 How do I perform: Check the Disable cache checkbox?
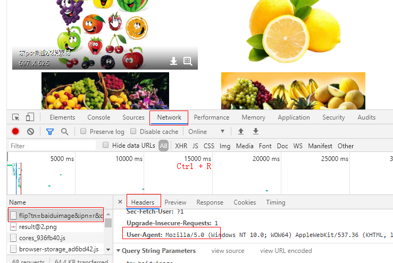point(133,131)
